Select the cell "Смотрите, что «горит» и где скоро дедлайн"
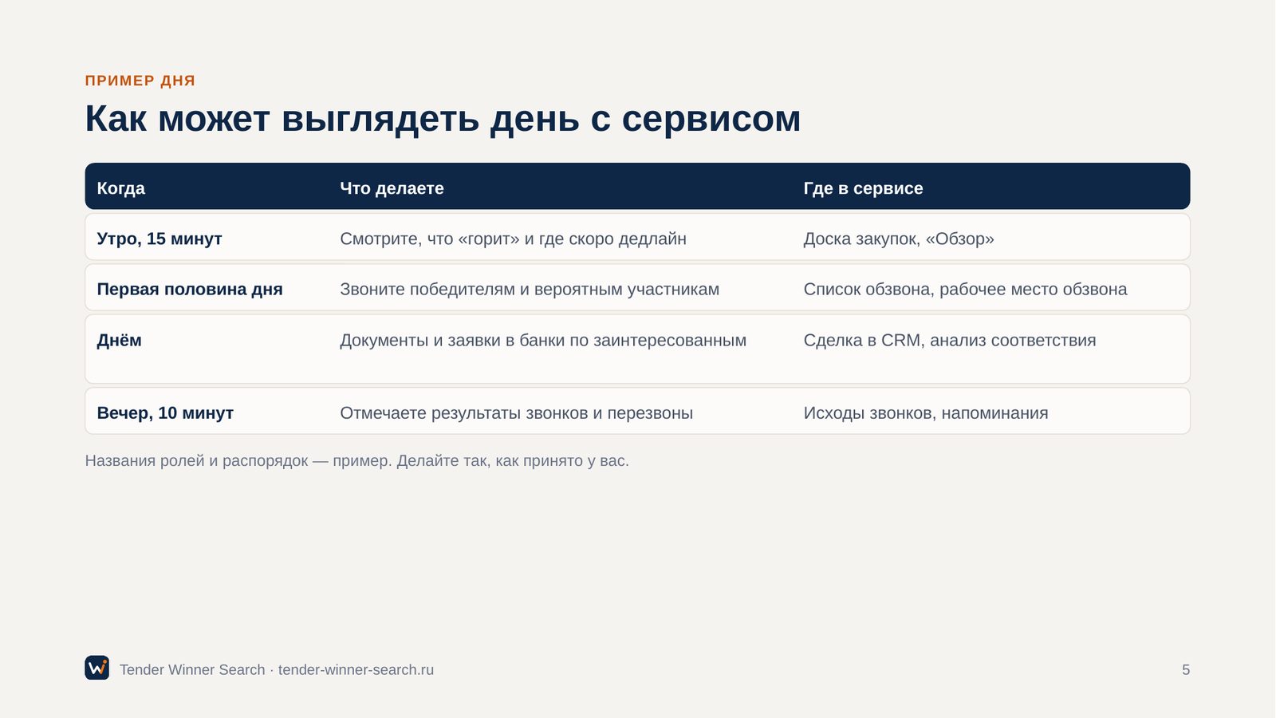Viewport: 1276px width, 718px height. click(513, 239)
